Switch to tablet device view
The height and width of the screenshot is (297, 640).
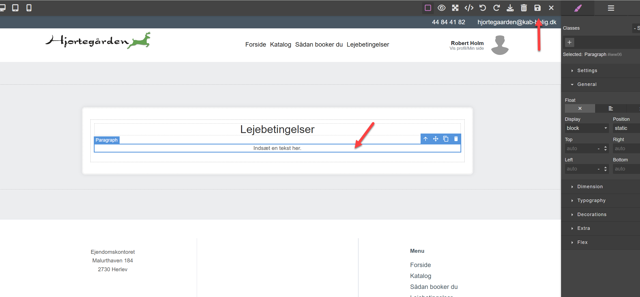(x=15, y=8)
